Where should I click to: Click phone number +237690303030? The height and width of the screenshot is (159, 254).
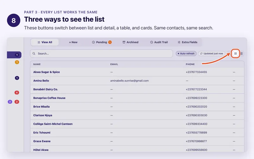coord(197,115)
